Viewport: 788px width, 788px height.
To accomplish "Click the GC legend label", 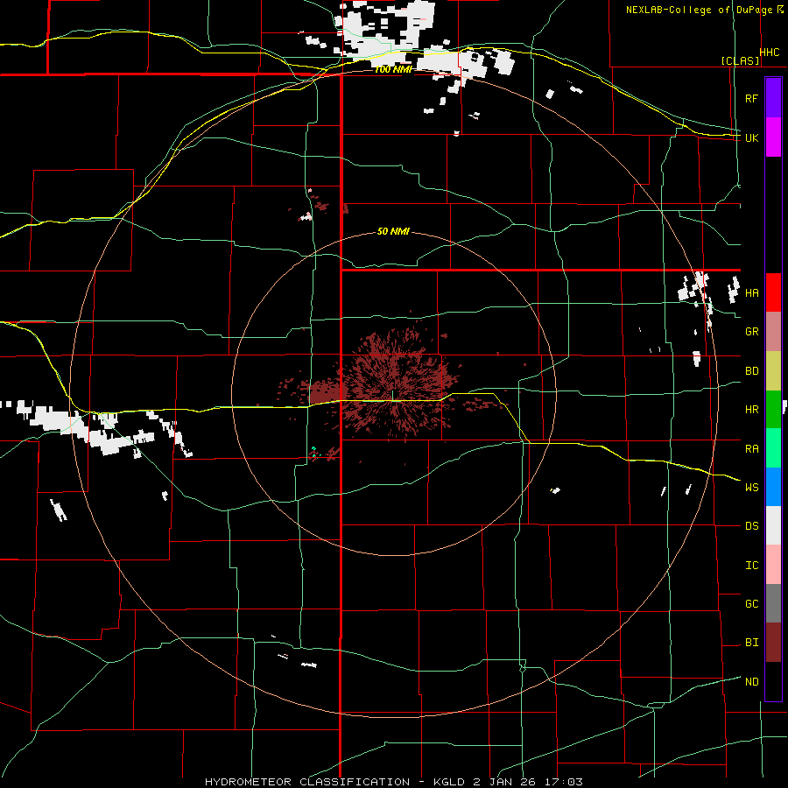I will (751, 603).
